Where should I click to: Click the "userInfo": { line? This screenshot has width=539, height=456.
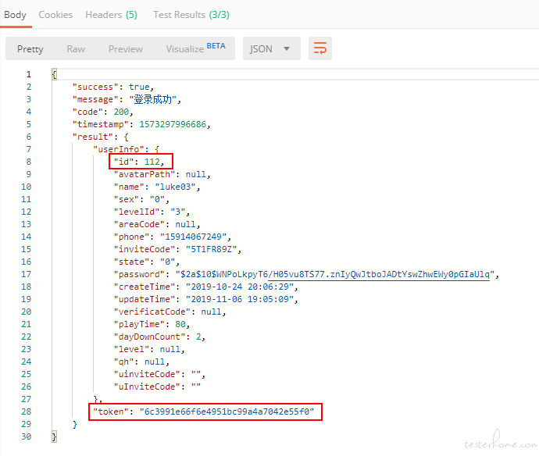[126, 149]
